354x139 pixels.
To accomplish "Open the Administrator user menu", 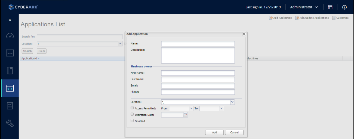I will (304, 7).
